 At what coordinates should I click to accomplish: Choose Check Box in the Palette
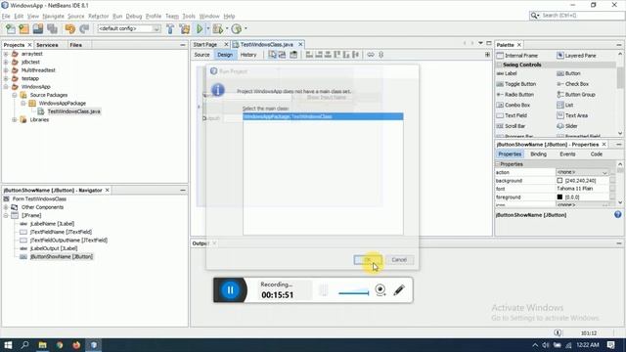[x=577, y=84]
